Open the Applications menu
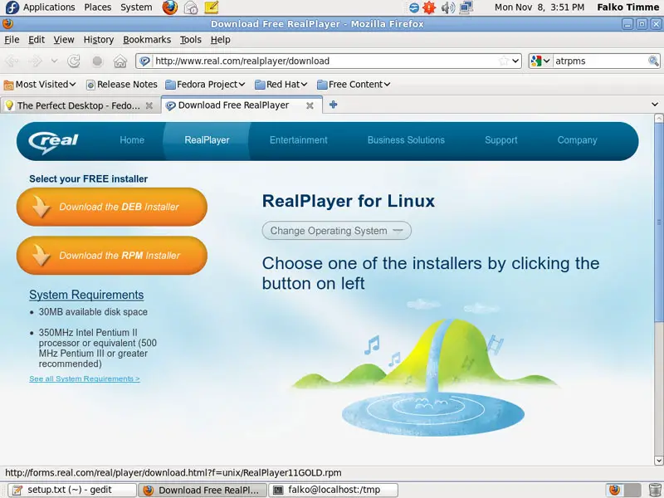This screenshot has width=664, height=498. tap(49, 7)
